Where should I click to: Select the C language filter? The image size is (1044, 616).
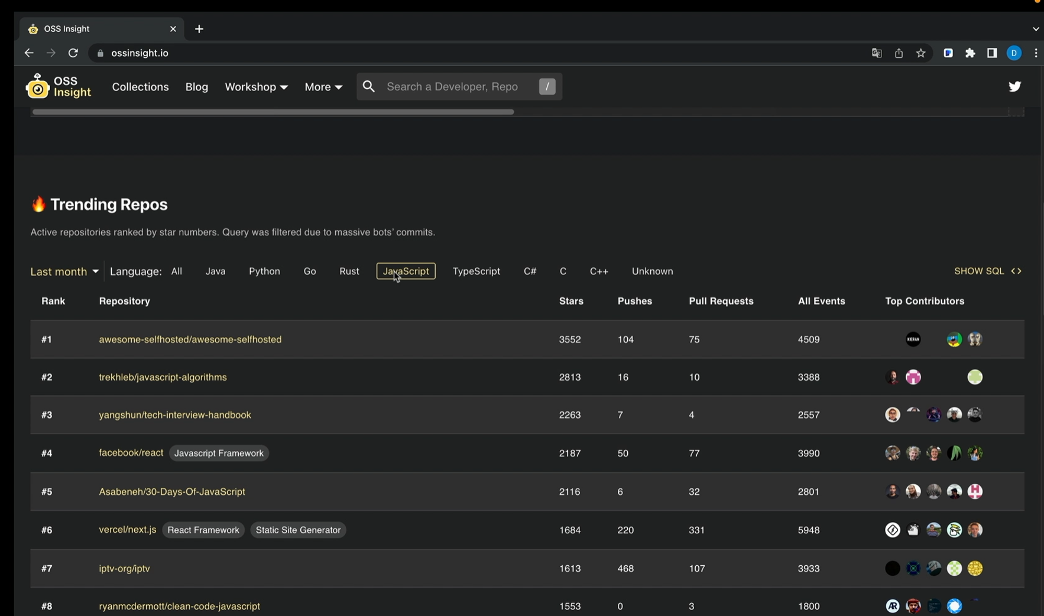pyautogui.click(x=563, y=271)
